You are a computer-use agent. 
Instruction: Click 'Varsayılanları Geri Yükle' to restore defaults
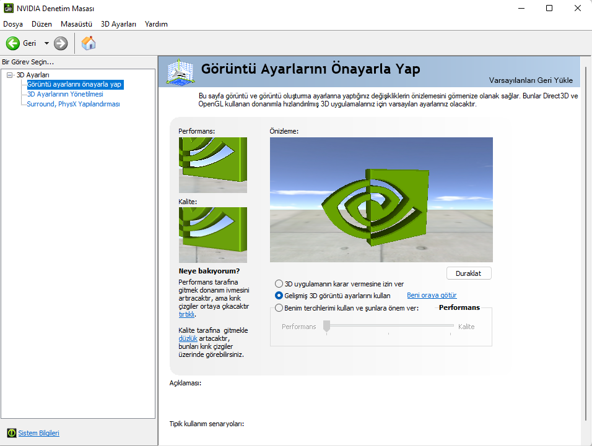click(x=531, y=80)
